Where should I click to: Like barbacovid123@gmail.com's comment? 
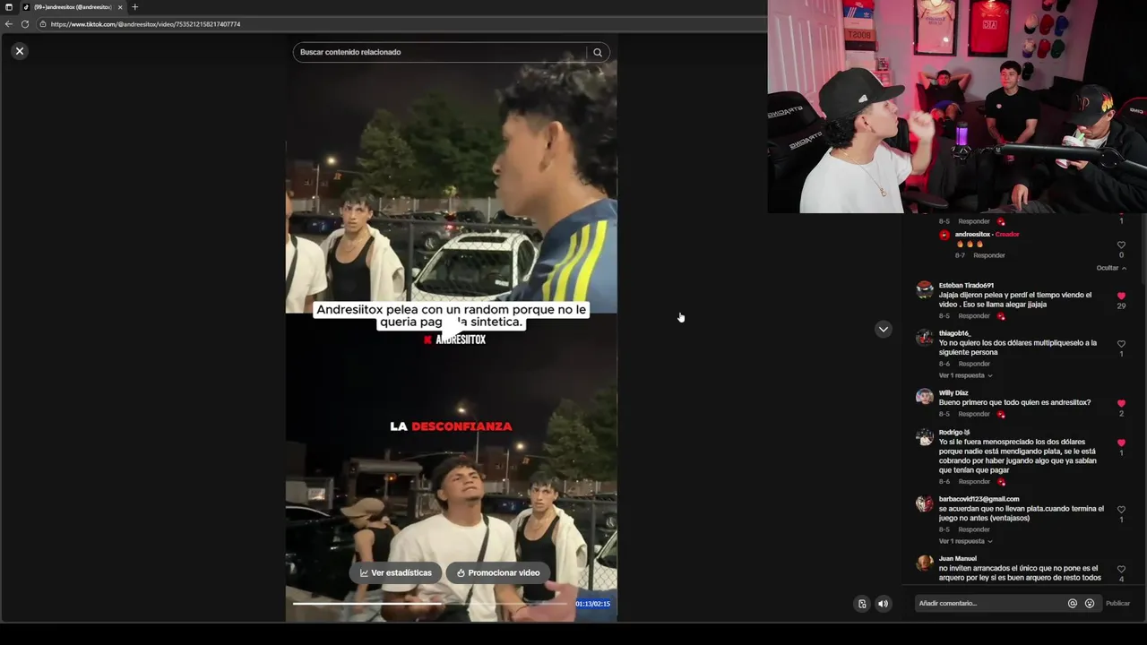1121,510
